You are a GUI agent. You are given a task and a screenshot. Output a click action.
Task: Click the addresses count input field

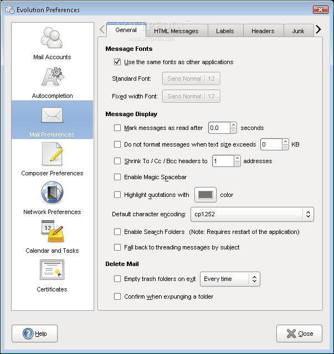223,161
